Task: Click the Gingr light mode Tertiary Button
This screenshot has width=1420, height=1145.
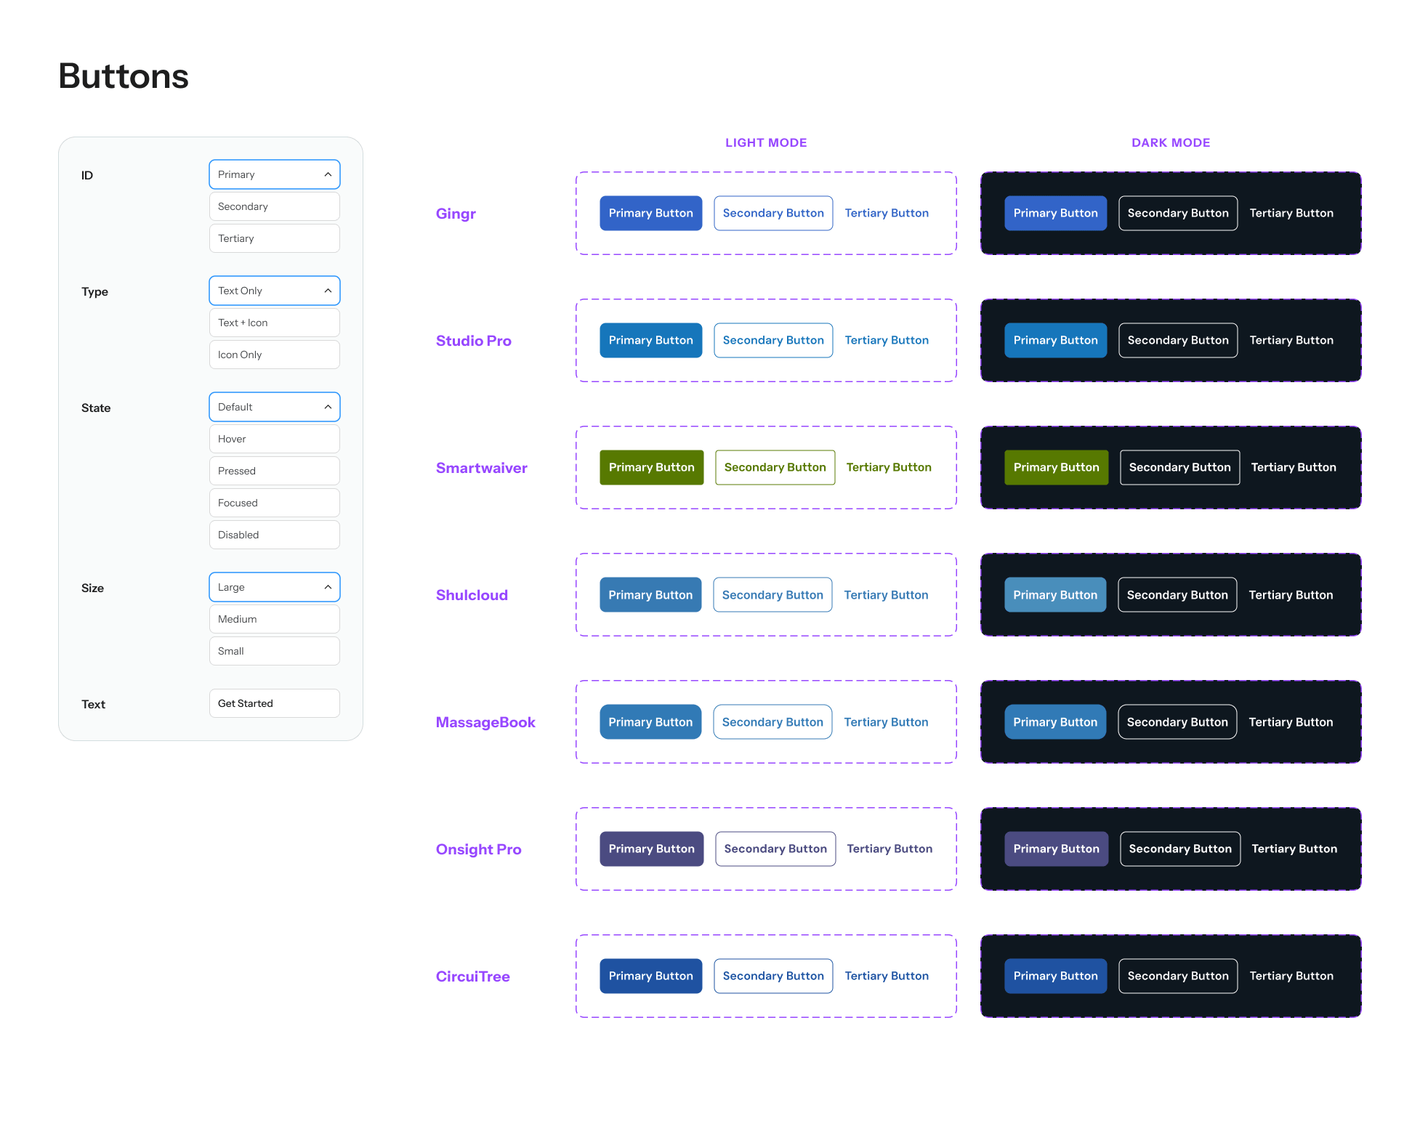Action: (x=887, y=213)
